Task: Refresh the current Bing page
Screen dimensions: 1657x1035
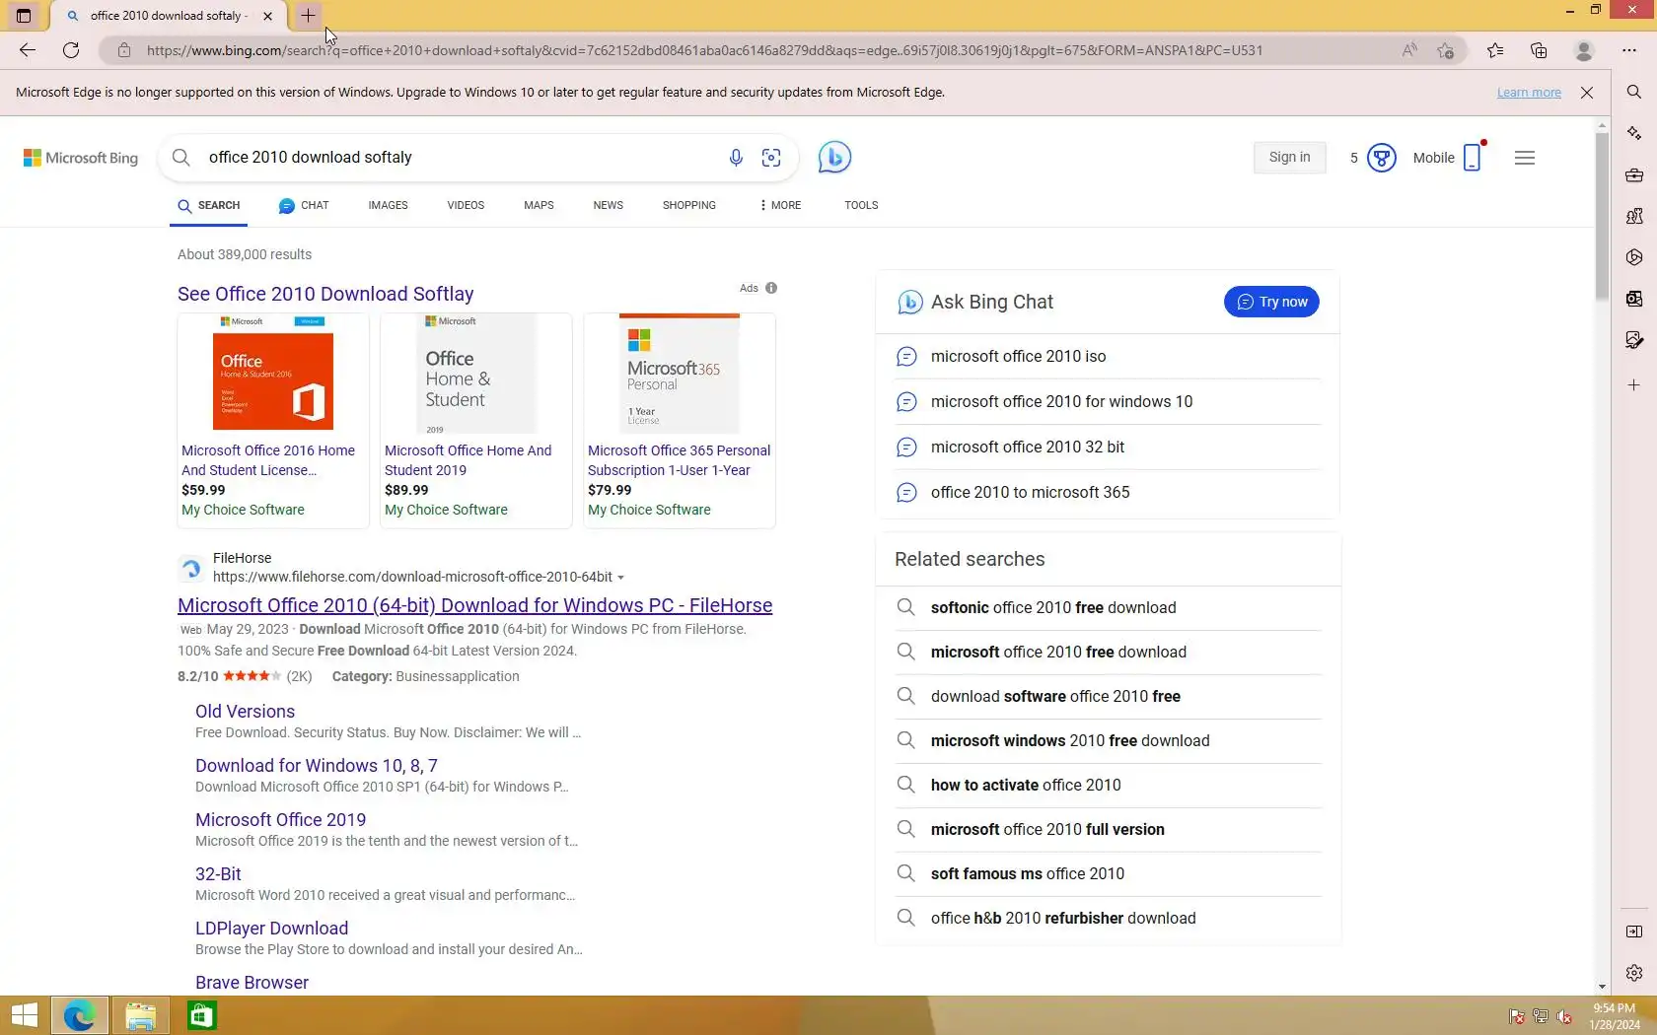Action: (x=71, y=50)
